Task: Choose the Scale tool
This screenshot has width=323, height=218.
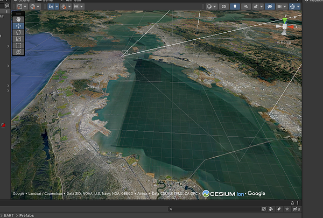Action: tap(18, 39)
